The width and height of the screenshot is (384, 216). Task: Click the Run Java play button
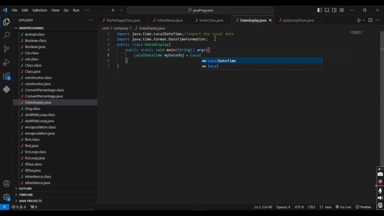[359, 20]
